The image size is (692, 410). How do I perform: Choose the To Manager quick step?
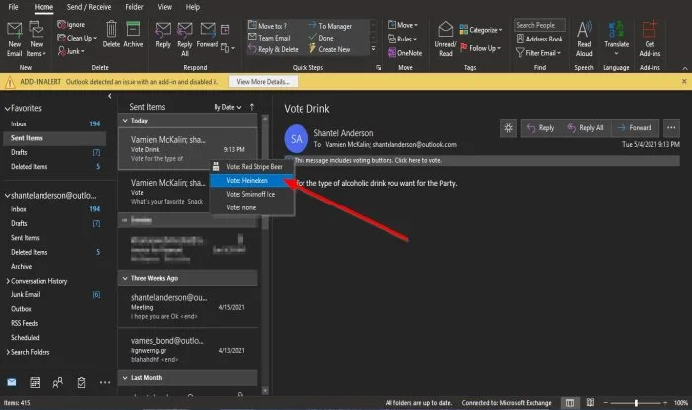[x=330, y=26]
